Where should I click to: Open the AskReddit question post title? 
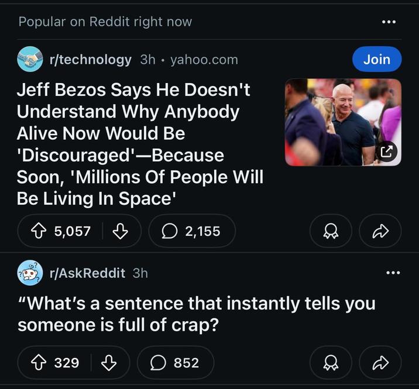point(196,314)
